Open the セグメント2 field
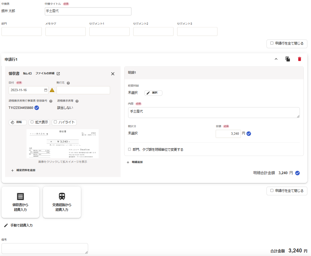Viewport: 311px width, 256px height. pos(153,32)
